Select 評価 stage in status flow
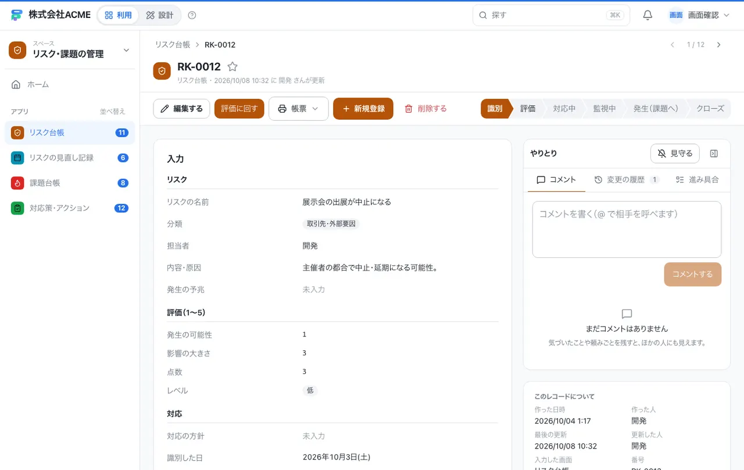 point(528,109)
